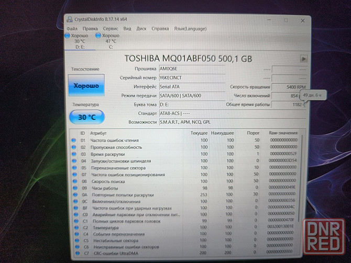Click the Прошивка field AM0Q6E

point(192,69)
